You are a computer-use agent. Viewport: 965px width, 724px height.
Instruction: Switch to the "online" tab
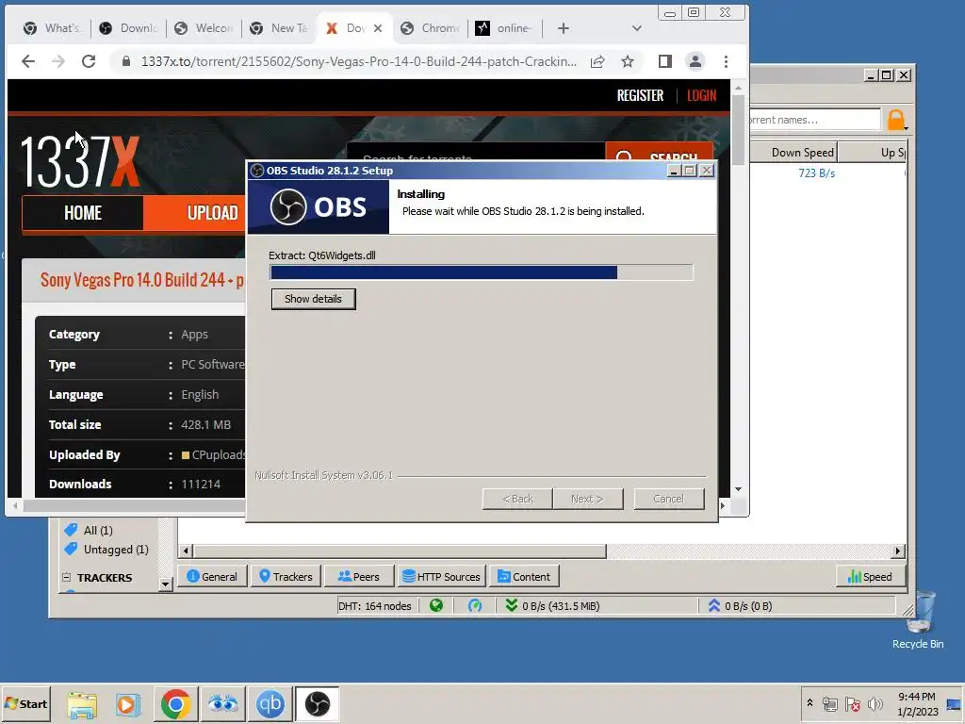click(505, 28)
